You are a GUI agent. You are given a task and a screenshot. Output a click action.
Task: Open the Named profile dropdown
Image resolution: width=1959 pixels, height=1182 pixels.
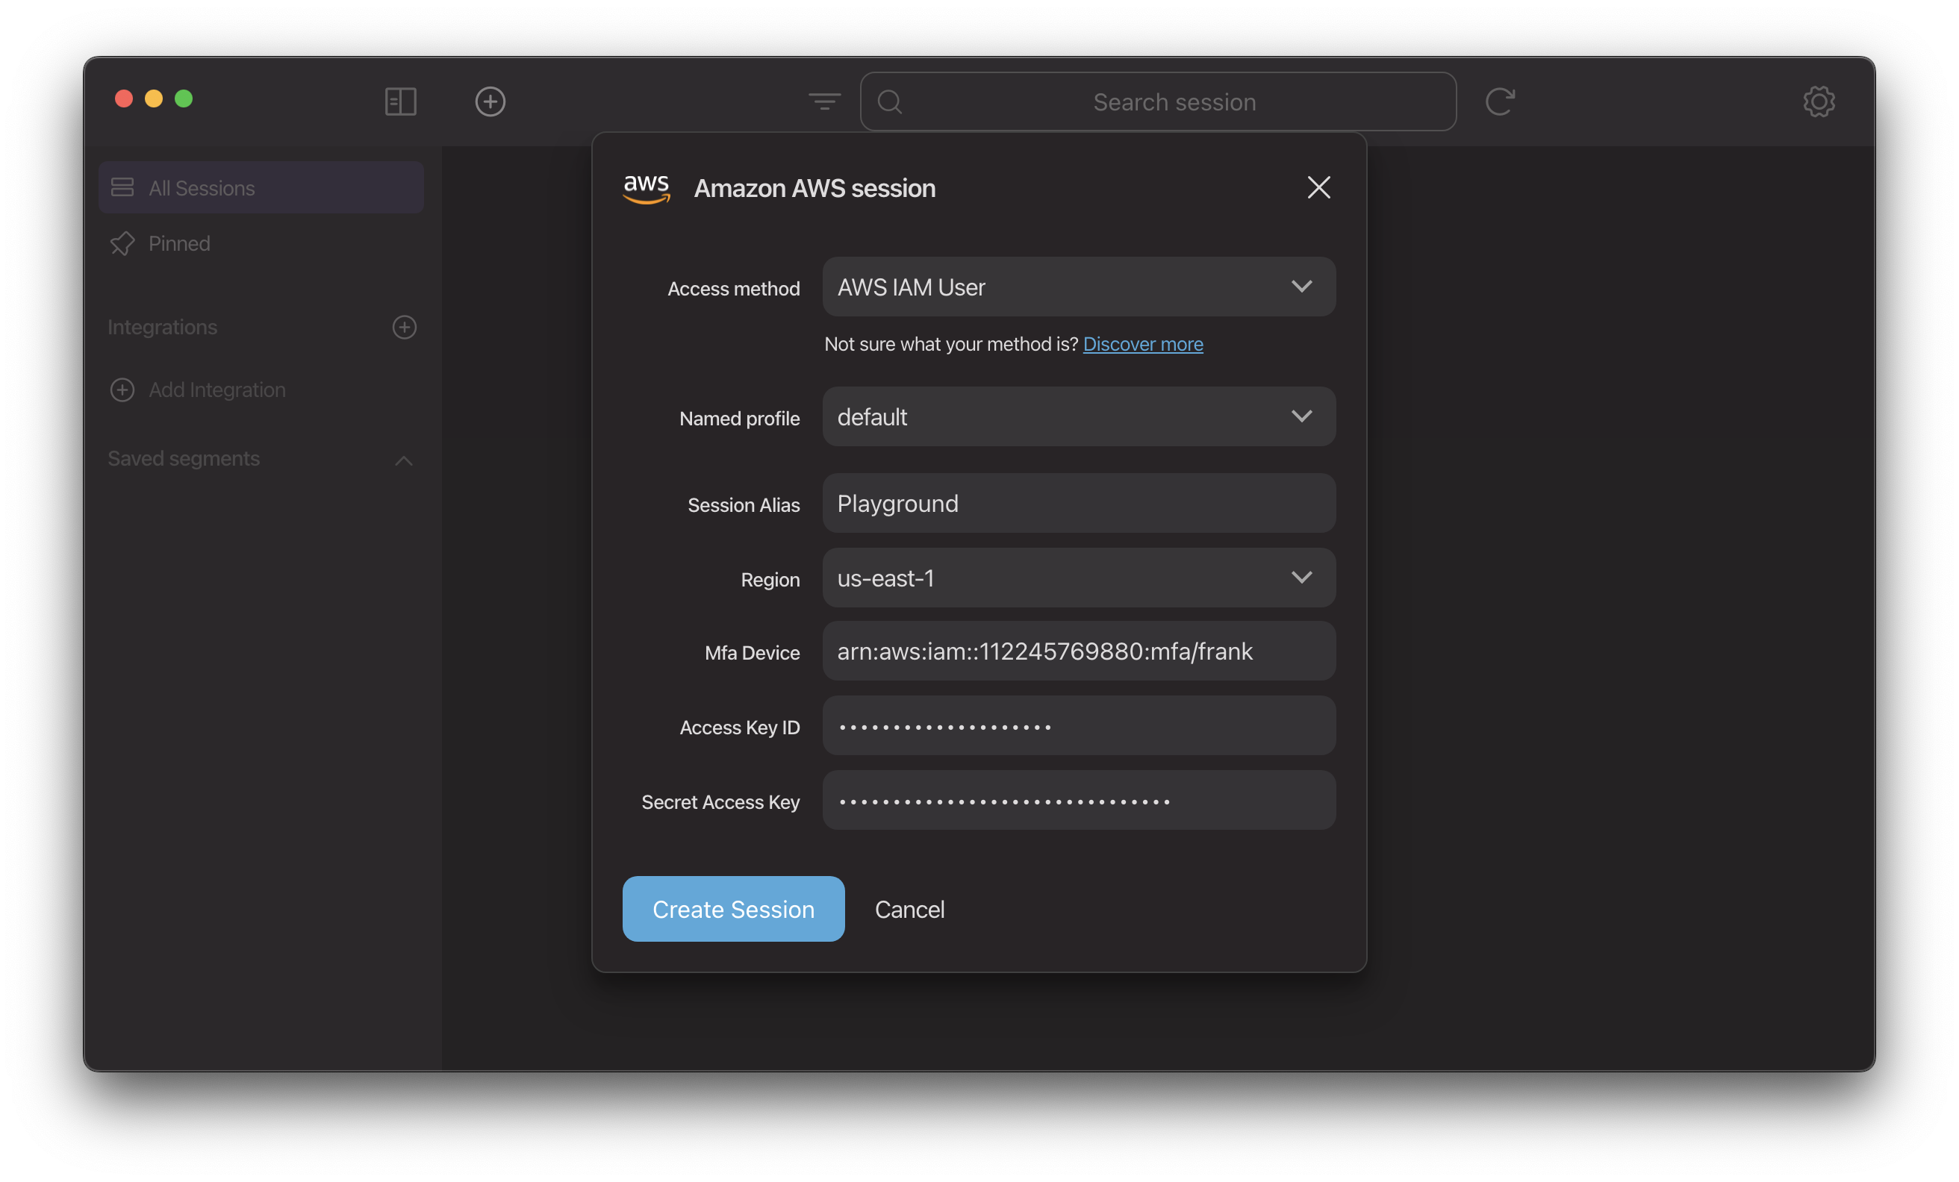click(1302, 416)
